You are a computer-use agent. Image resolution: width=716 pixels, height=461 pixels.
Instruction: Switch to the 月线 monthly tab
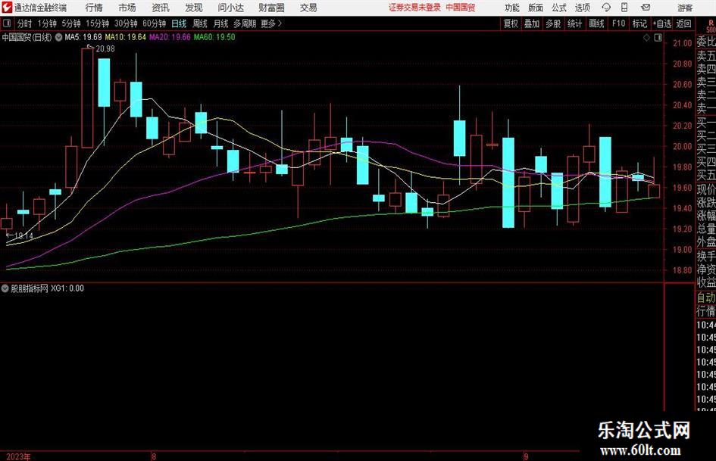[x=220, y=23]
